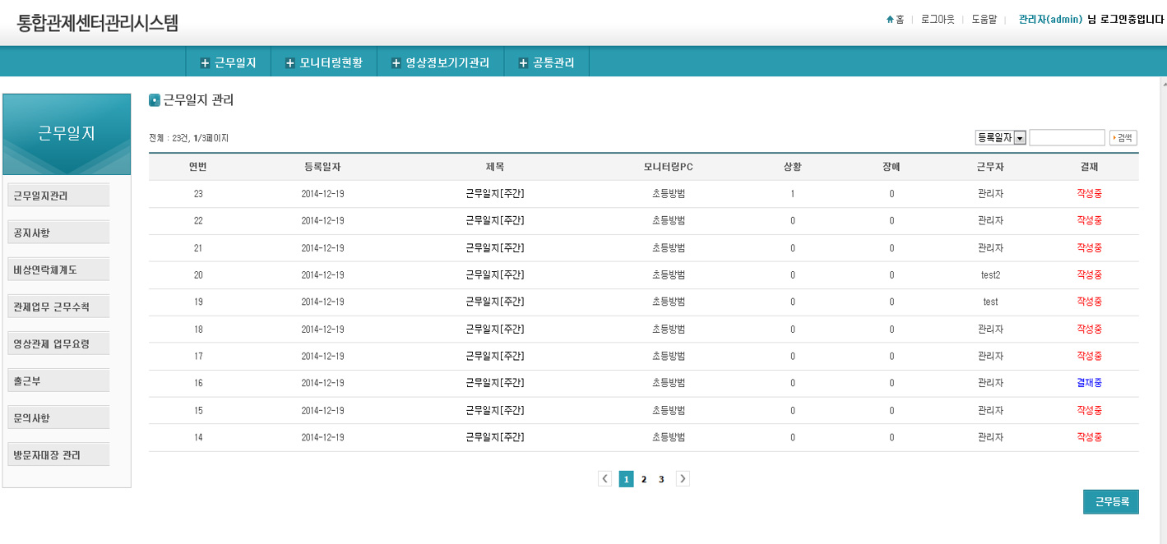The width and height of the screenshot is (1167, 544).
Task: Click the 근무일지 관리 heading icon
Action: pos(154,100)
